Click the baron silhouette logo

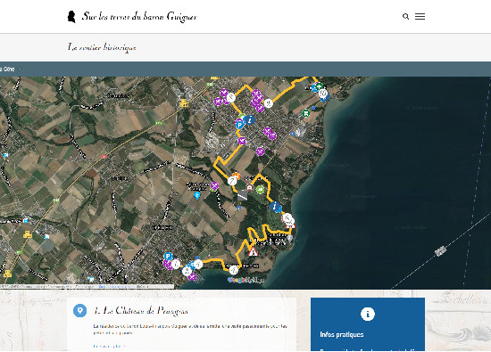point(71,17)
